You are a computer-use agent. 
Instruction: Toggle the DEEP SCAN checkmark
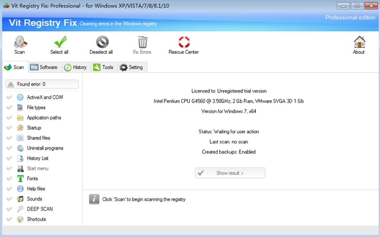coord(9,209)
